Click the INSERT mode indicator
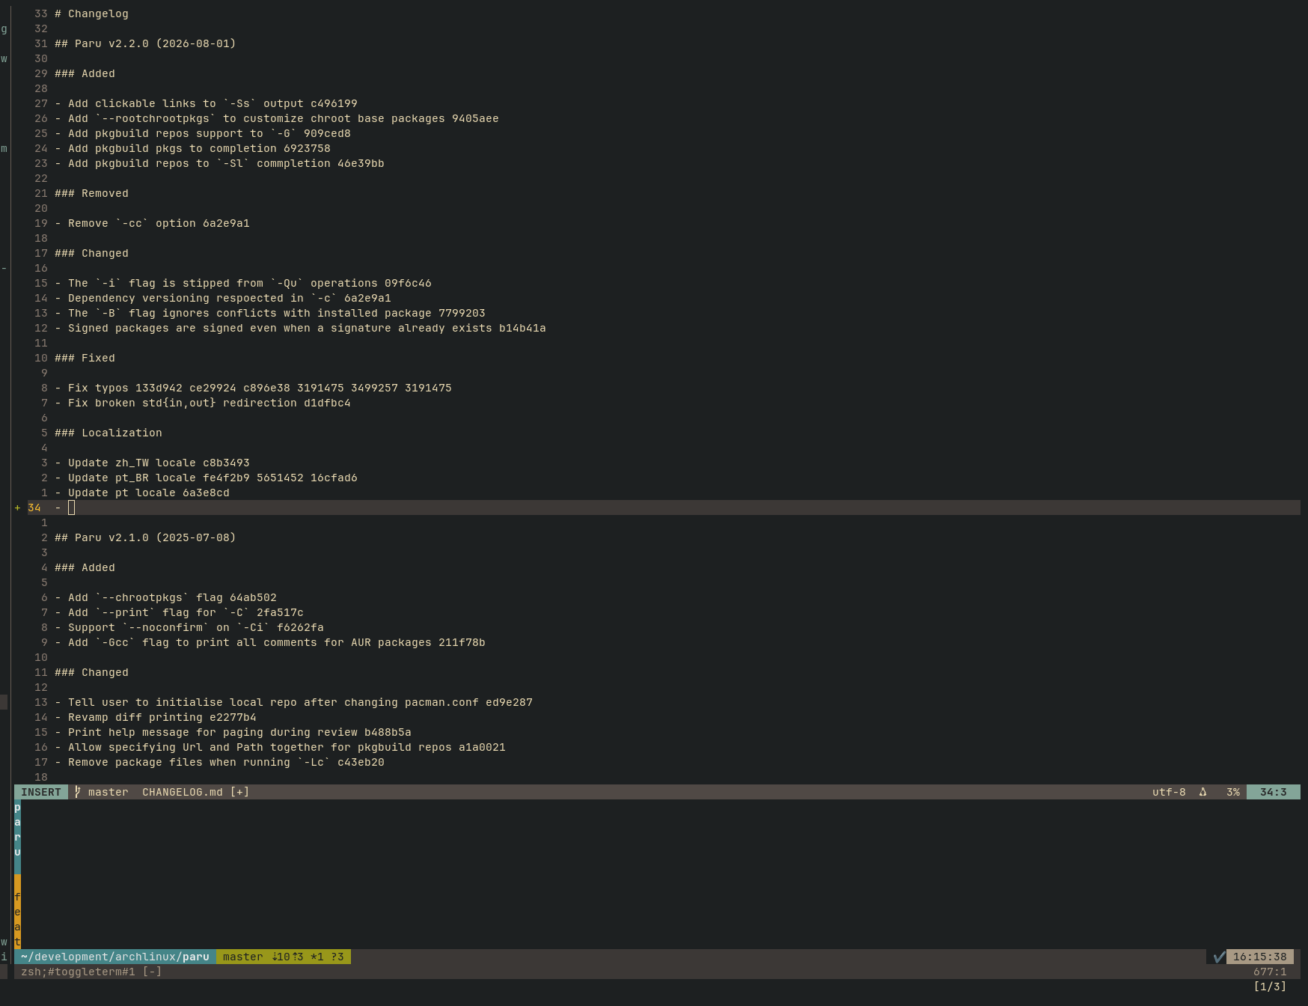Screen dimensions: 1308x1006 pos(41,792)
